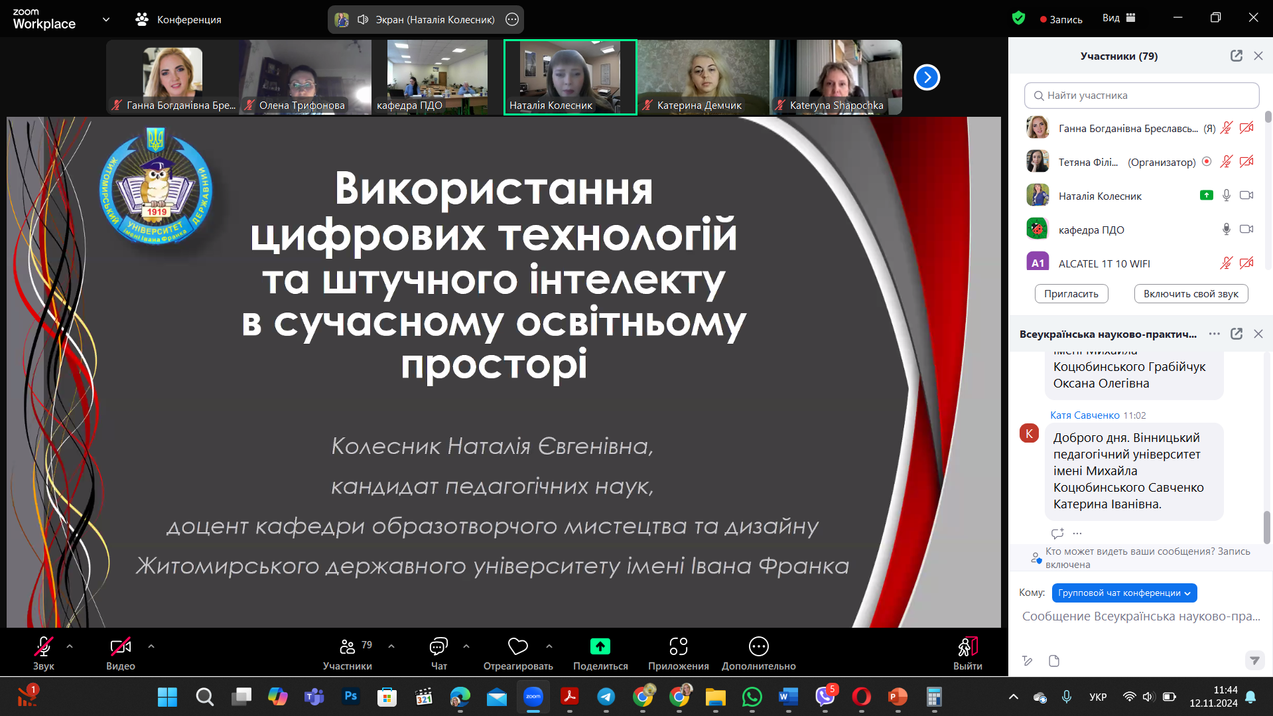Click the Unmute myself button

[x=1191, y=293]
